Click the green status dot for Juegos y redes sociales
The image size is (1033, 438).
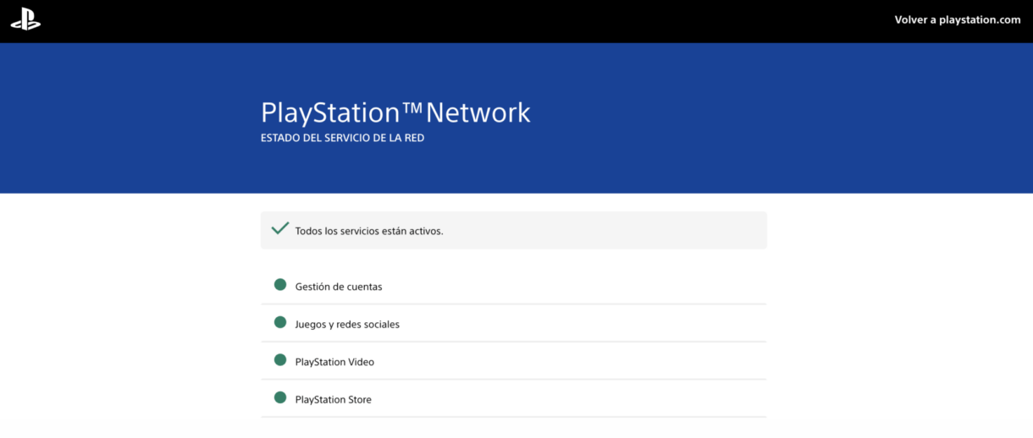[280, 322]
